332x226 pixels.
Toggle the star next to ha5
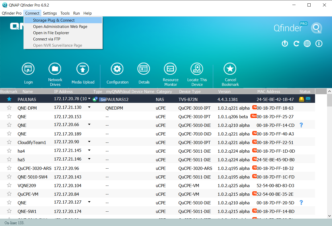pos(9,159)
